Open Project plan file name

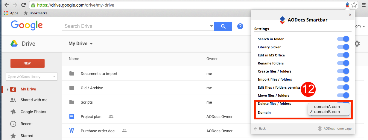point(91,116)
